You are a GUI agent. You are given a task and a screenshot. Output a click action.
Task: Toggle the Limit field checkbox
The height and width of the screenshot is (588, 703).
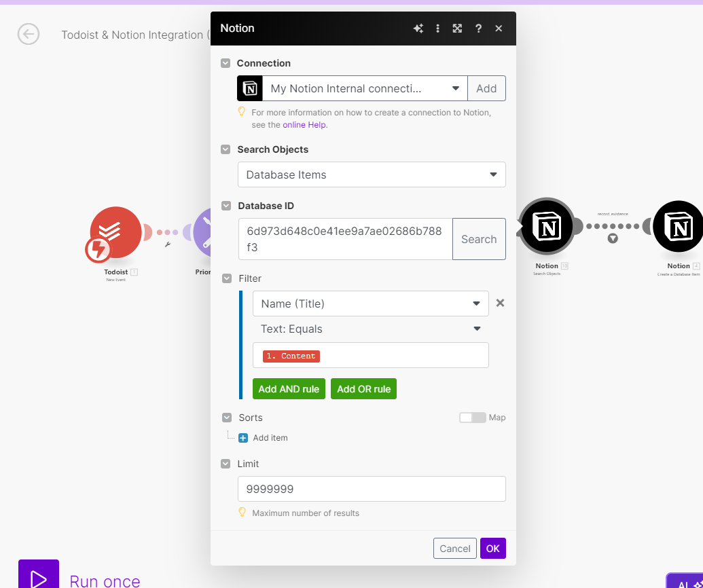tap(226, 464)
